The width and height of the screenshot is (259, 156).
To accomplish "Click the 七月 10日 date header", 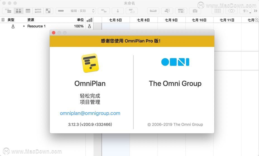I will click(199, 20).
